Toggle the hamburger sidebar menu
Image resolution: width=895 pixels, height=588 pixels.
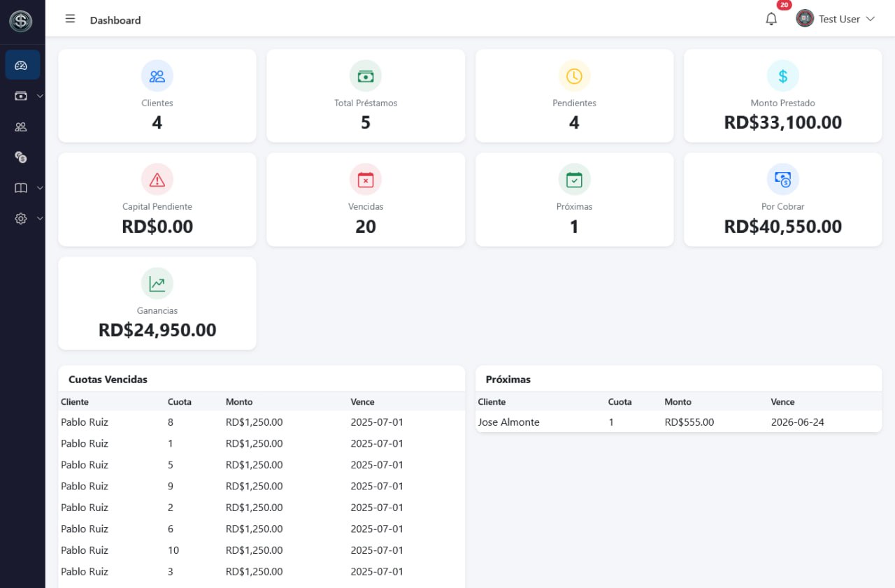(70, 19)
